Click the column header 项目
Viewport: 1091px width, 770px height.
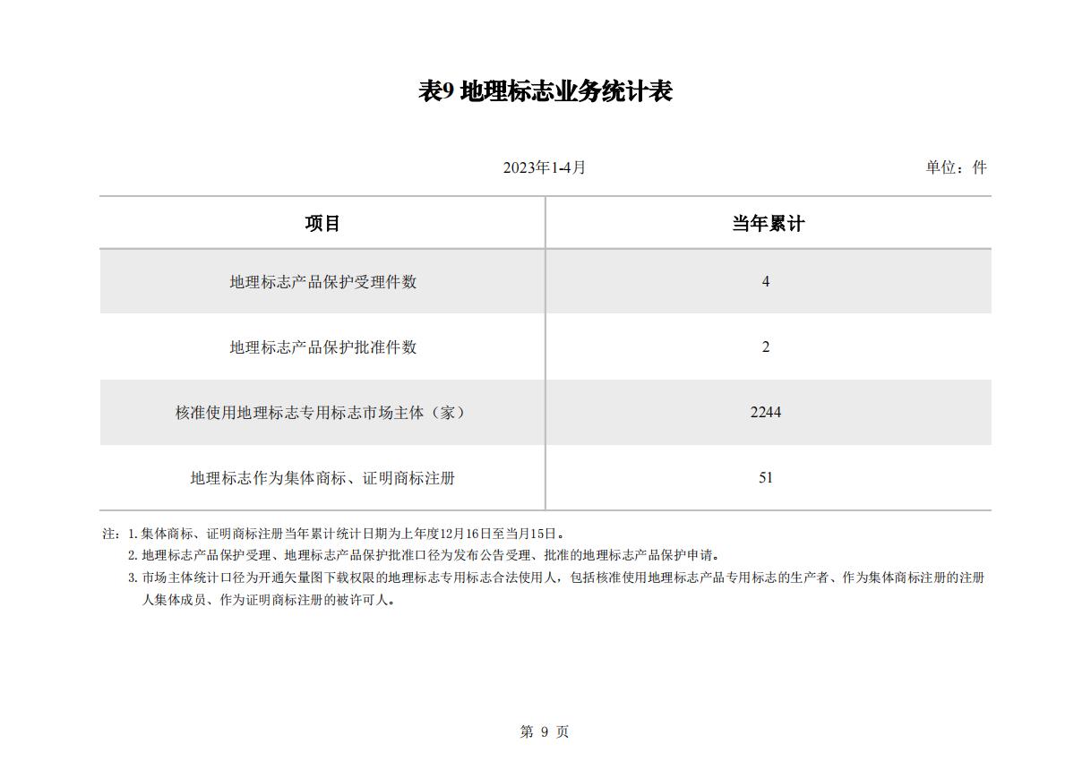[x=322, y=224]
